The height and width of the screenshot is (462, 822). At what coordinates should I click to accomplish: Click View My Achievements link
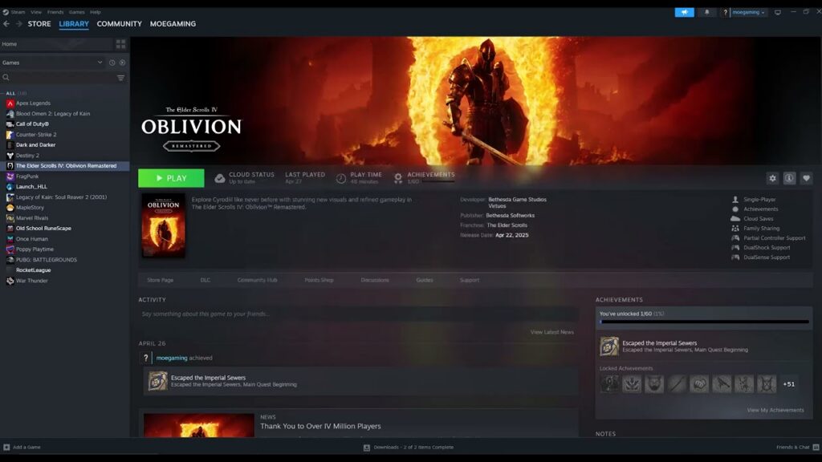[775, 410]
